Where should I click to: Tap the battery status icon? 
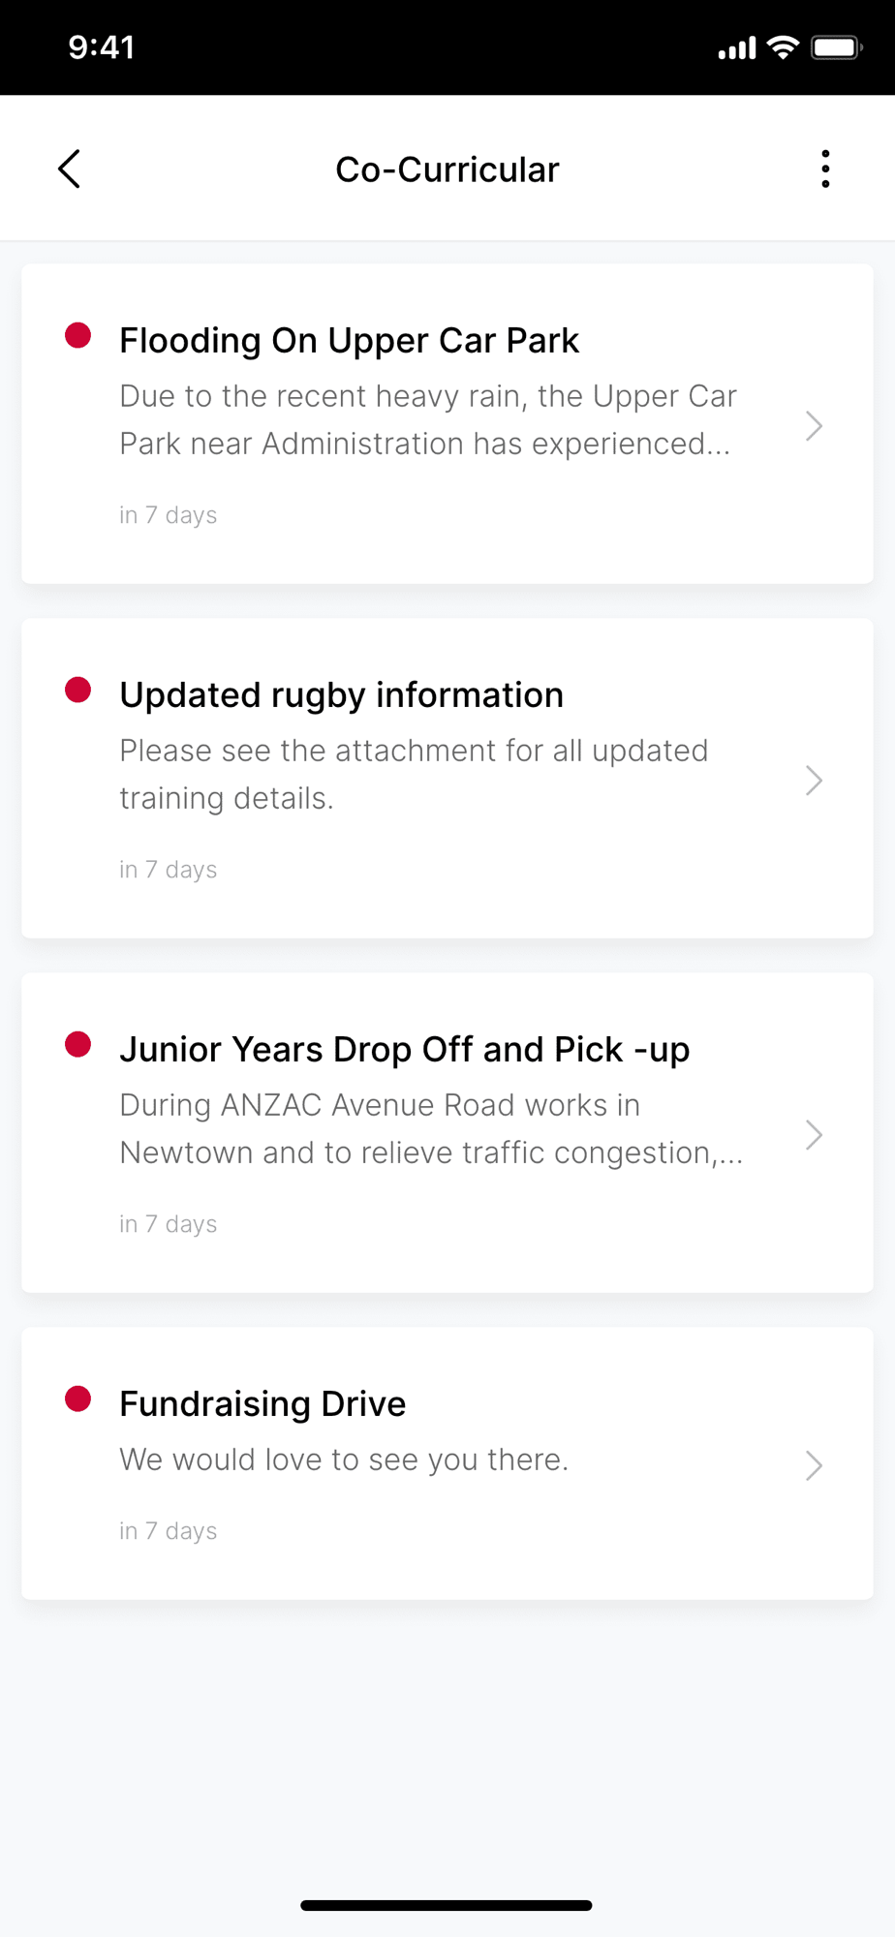[x=836, y=47]
